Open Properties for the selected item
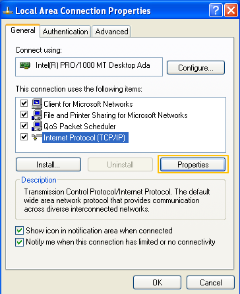Screen dimensions: 240x294 193,165
